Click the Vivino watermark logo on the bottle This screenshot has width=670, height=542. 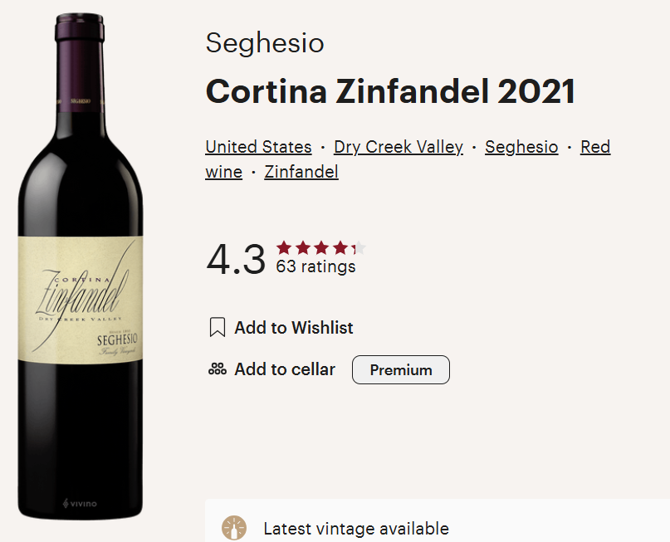[x=80, y=504]
